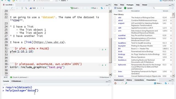The width and height of the screenshot is (176, 99).
Task: Check the abd package checkbox
Action: (115, 18)
